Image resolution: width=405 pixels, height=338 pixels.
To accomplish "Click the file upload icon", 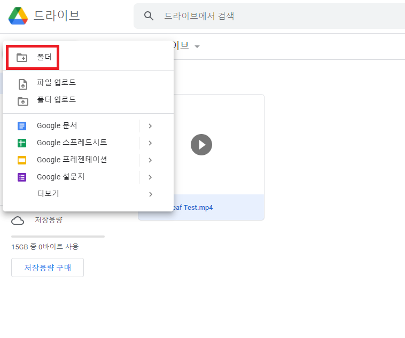I will point(23,84).
